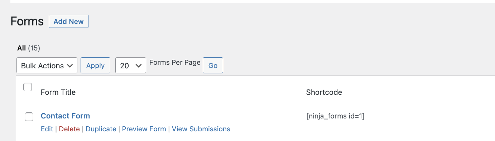Duplicate the Contact Form

(x=101, y=129)
